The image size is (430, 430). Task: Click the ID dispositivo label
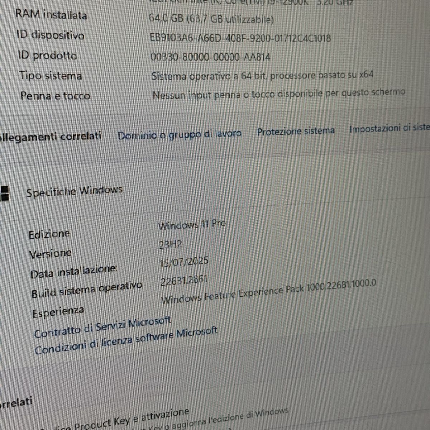click(51, 35)
